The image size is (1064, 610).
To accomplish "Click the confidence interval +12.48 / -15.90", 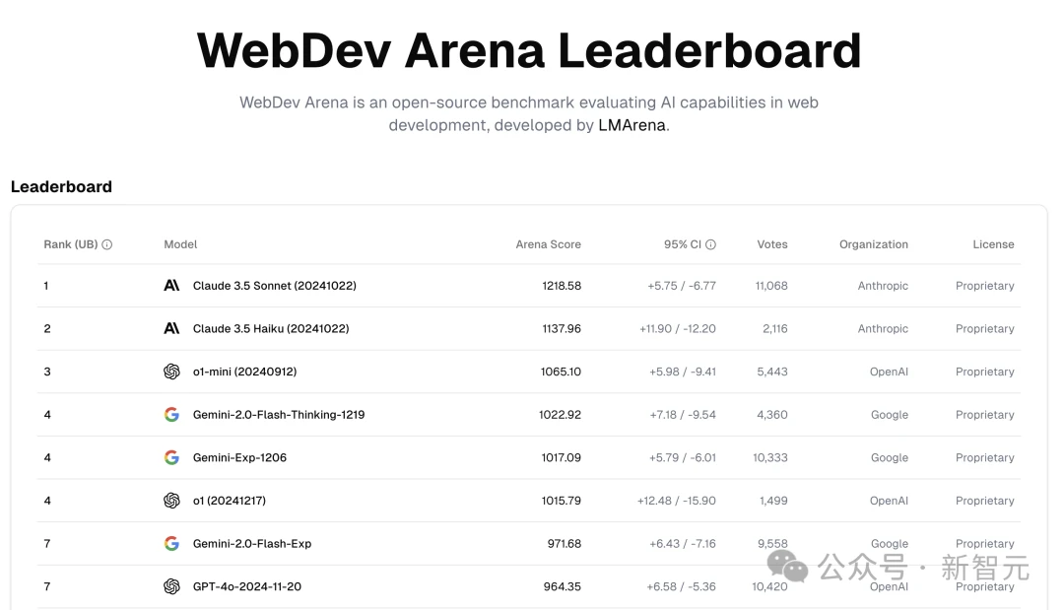I will pyautogui.click(x=677, y=500).
